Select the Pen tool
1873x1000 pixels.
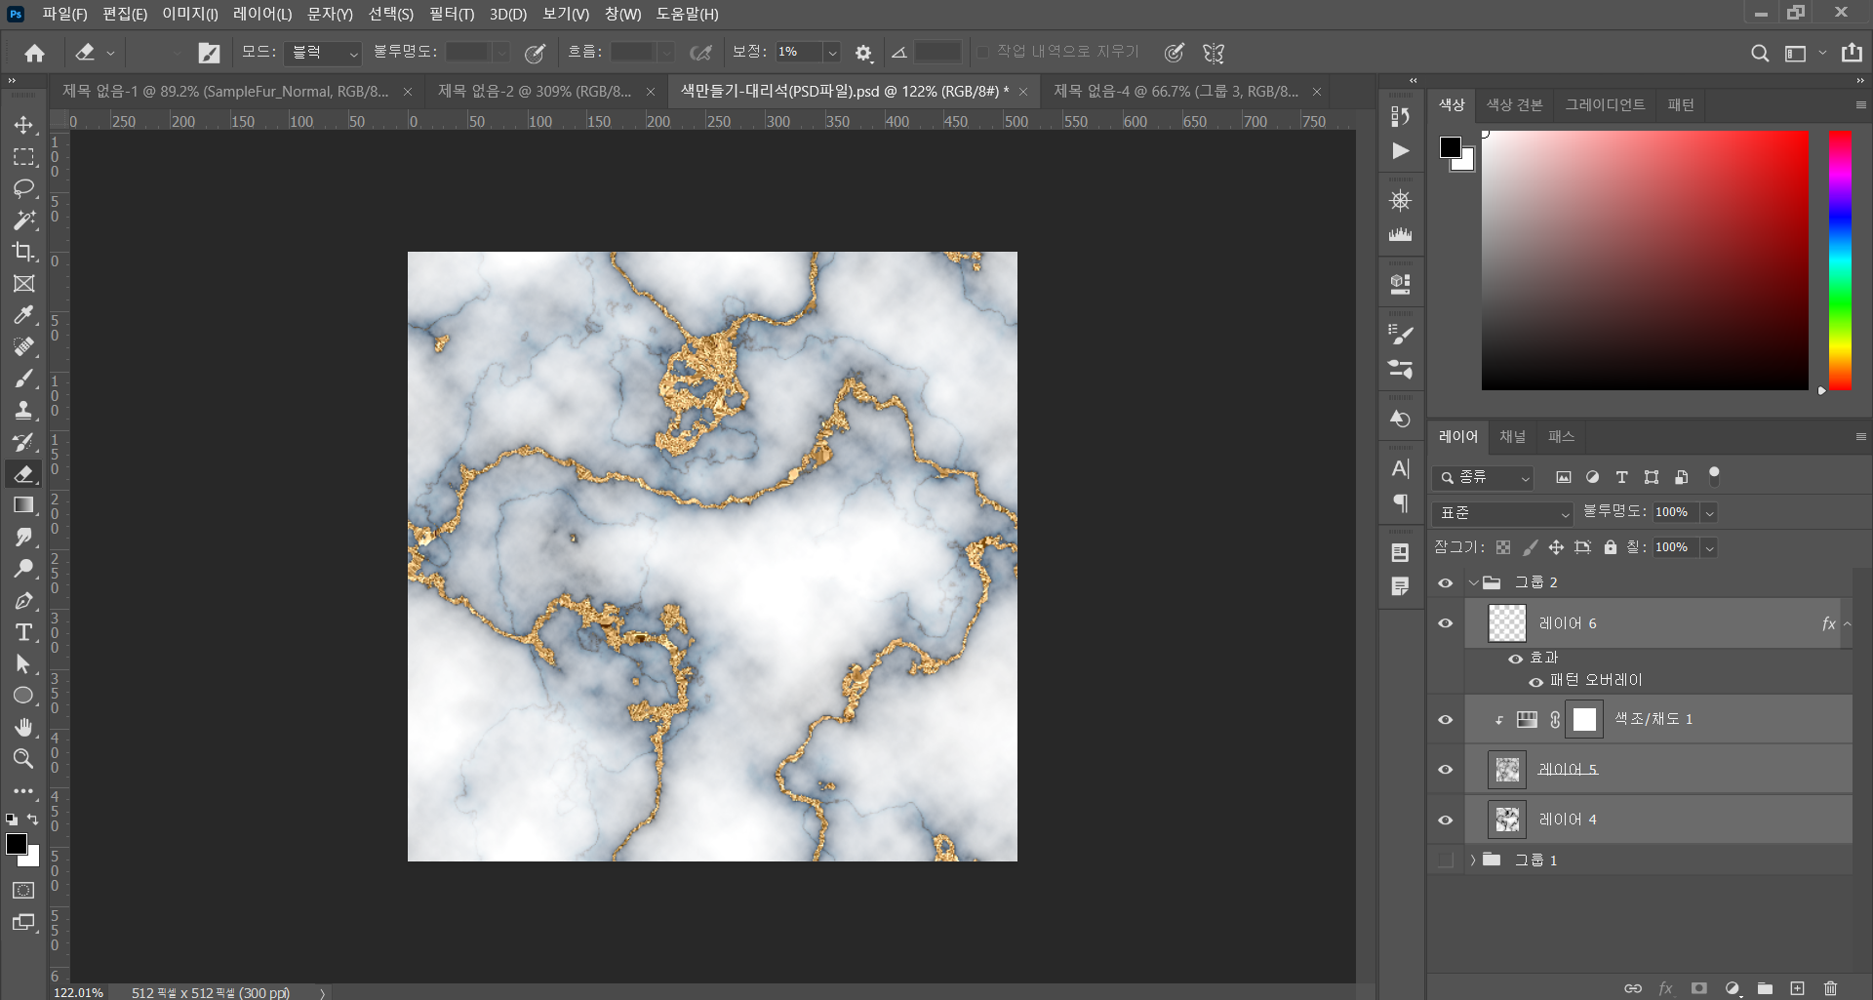coord(24,601)
